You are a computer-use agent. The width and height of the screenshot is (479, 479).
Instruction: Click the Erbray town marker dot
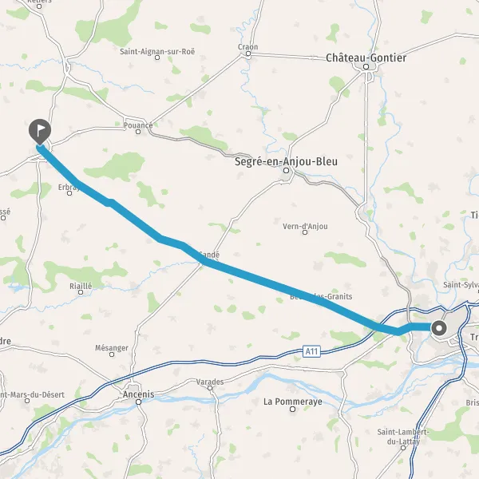coord(69,193)
